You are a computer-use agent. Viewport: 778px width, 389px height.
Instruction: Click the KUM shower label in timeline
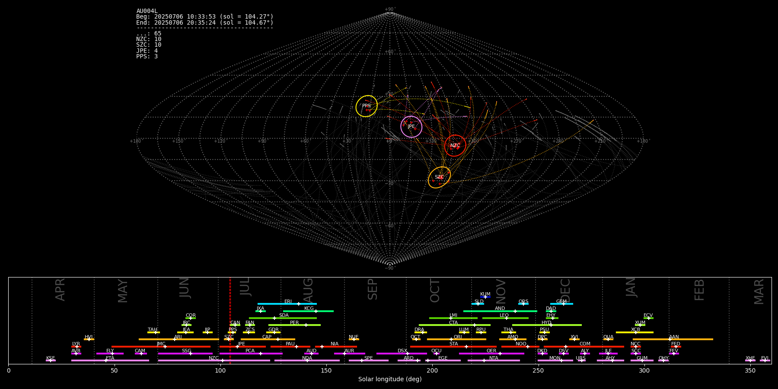point(485,294)
